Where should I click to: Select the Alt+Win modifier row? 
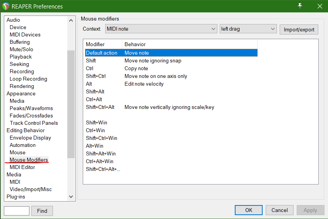click(171, 146)
